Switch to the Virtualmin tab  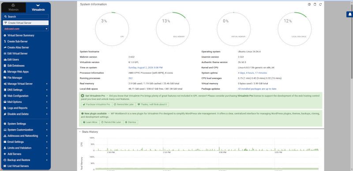pos(38,7)
